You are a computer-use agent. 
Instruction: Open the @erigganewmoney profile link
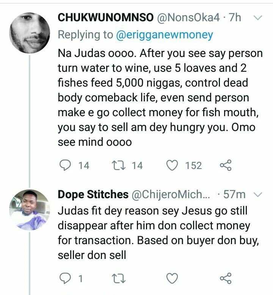(x=164, y=35)
